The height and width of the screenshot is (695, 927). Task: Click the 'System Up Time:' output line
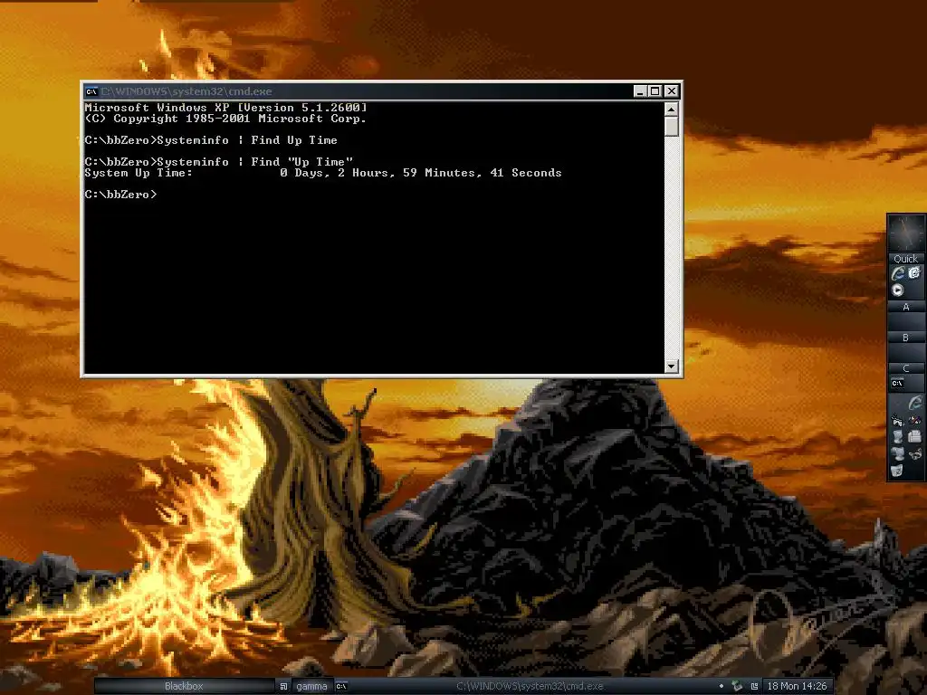[323, 173]
